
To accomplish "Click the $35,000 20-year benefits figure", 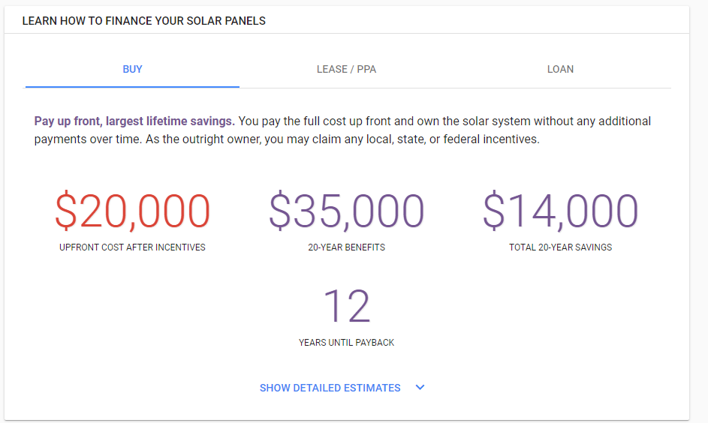I will pyautogui.click(x=346, y=211).
